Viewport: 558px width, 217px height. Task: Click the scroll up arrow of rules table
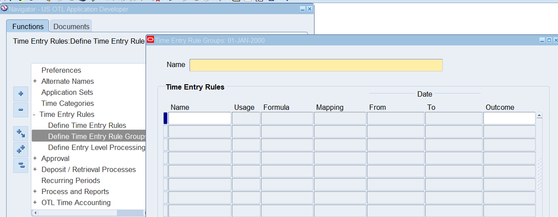point(539,116)
